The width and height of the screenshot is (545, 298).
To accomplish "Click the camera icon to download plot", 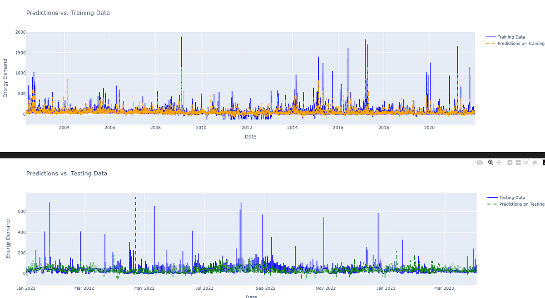I will click(480, 162).
